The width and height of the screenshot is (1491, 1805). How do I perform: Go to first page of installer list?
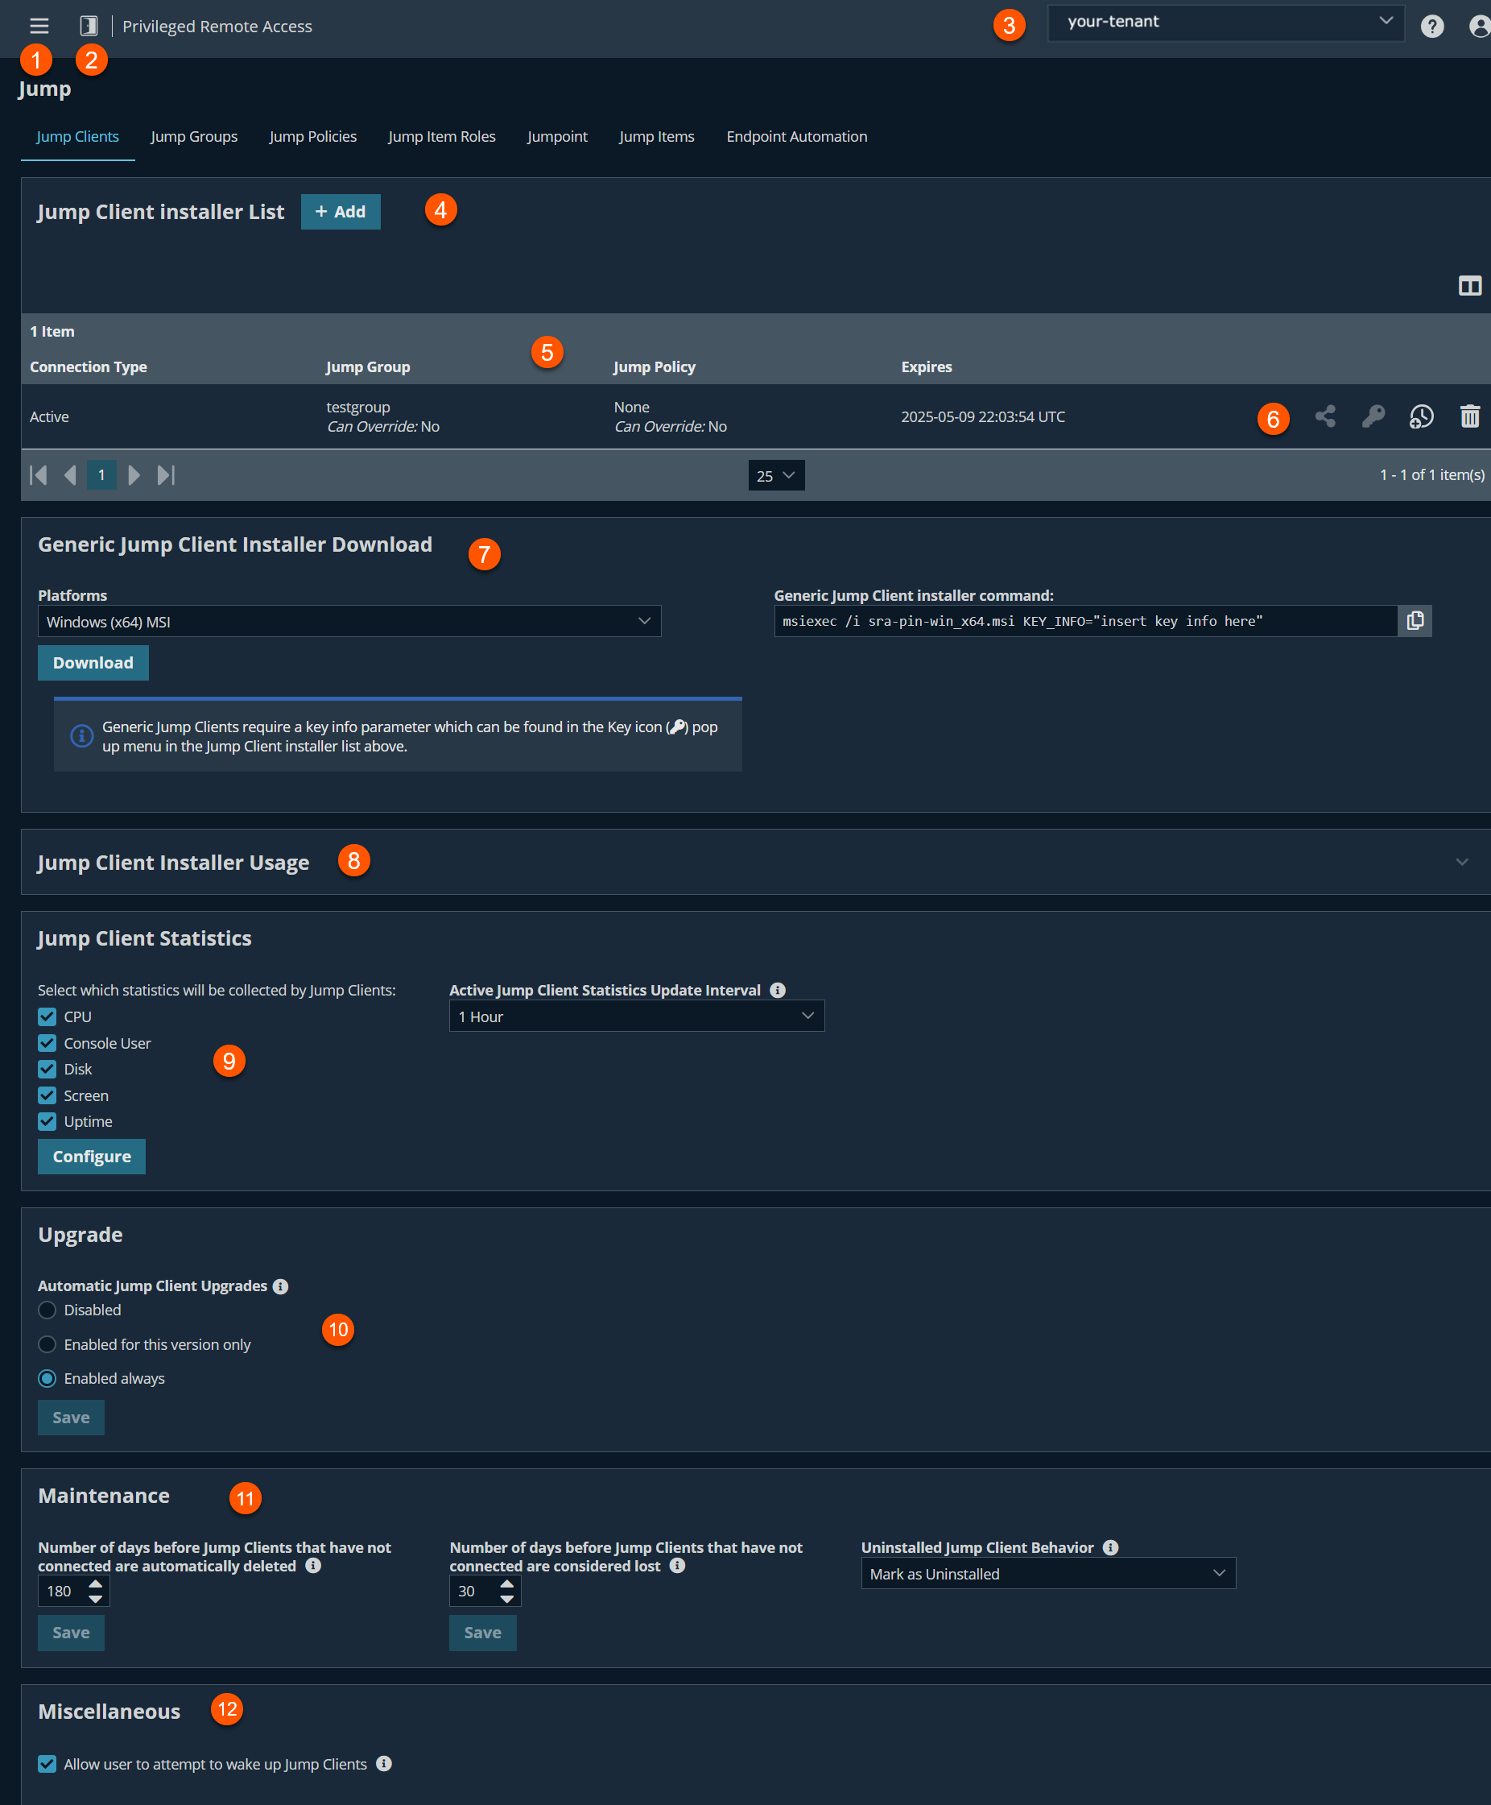point(39,475)
